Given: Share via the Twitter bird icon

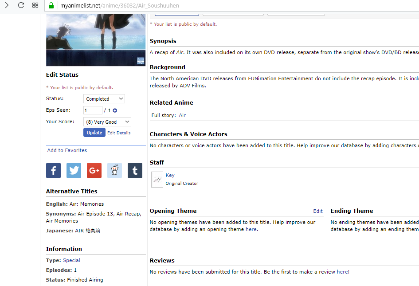Looking at the screenshot, I should coord(74,170).
